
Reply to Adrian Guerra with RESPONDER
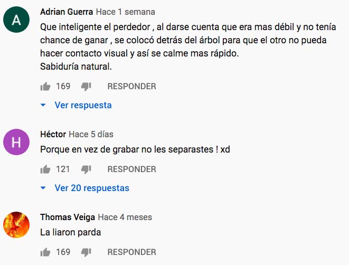coord(132,87)
